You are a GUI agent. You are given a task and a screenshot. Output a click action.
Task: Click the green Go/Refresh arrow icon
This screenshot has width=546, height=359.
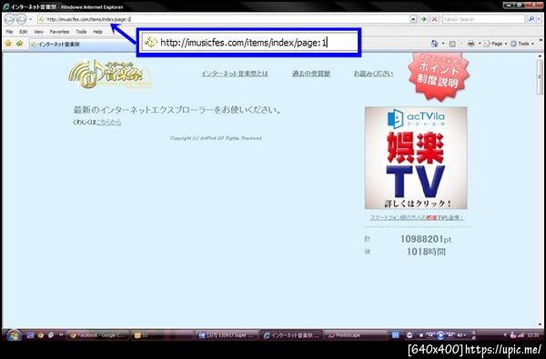[x=423, y=19]
